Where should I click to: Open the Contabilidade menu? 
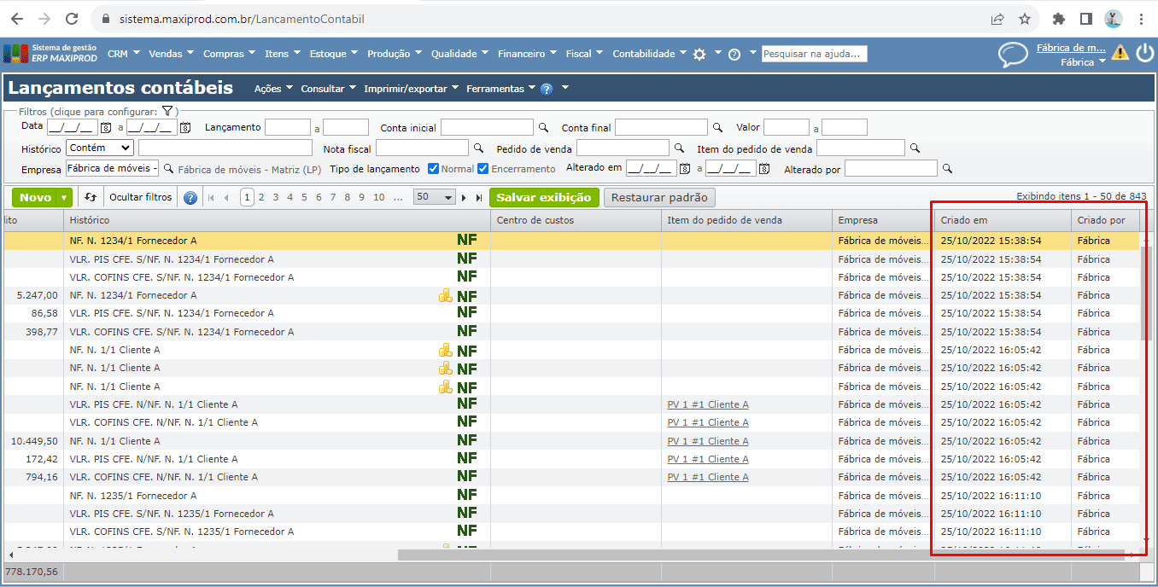point(649,54)
